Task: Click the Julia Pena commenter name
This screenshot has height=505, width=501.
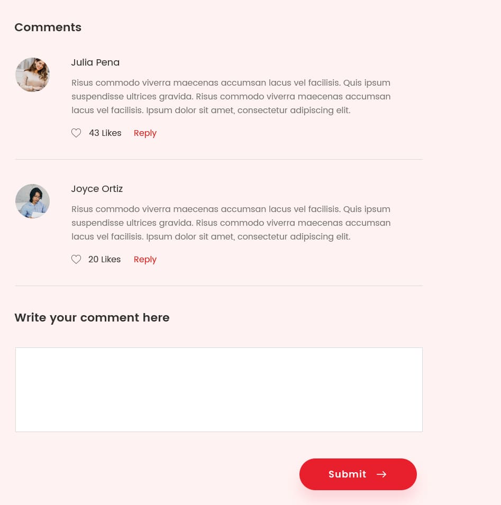Action: [95, 62]
